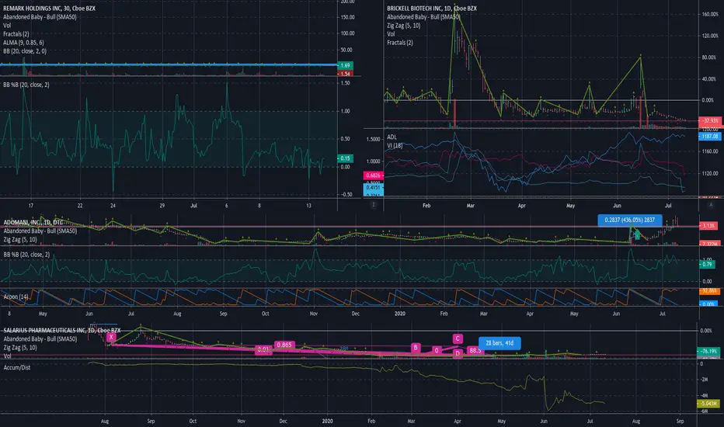Select Abandoned Baby - Bull indicator on Salarius chart

pos(40,338)
